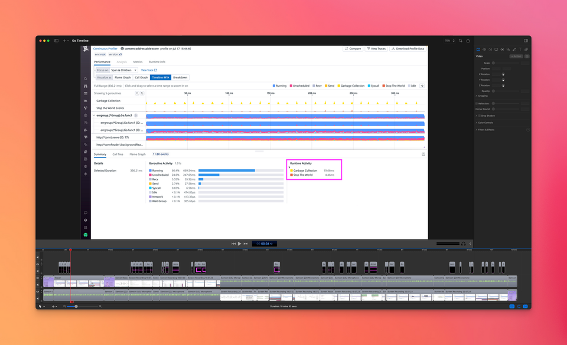Switch to the Metrics tab
This screenshot has height=345, width=567.
pyautogui.click(x=138, y=62)
